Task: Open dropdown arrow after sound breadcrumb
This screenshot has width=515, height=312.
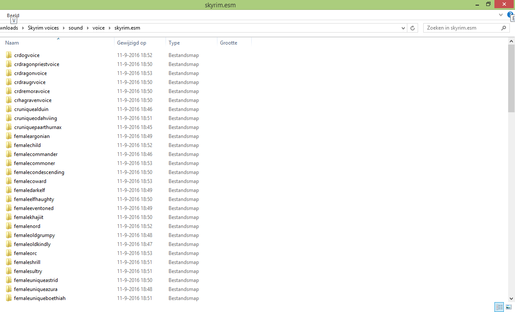Action: point(87,28)
